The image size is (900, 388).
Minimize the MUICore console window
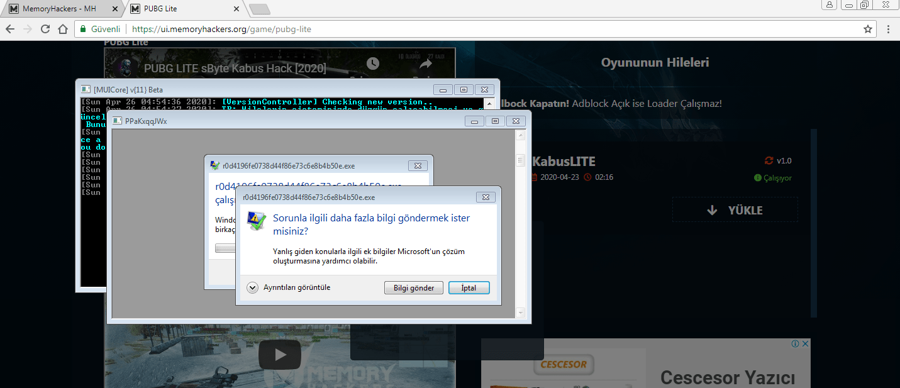443,89
